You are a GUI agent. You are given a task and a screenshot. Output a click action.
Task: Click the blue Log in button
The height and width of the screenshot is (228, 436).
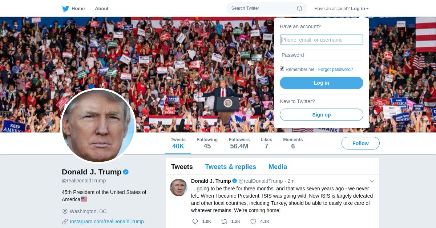pyautogui.click(x=322, y=83)
